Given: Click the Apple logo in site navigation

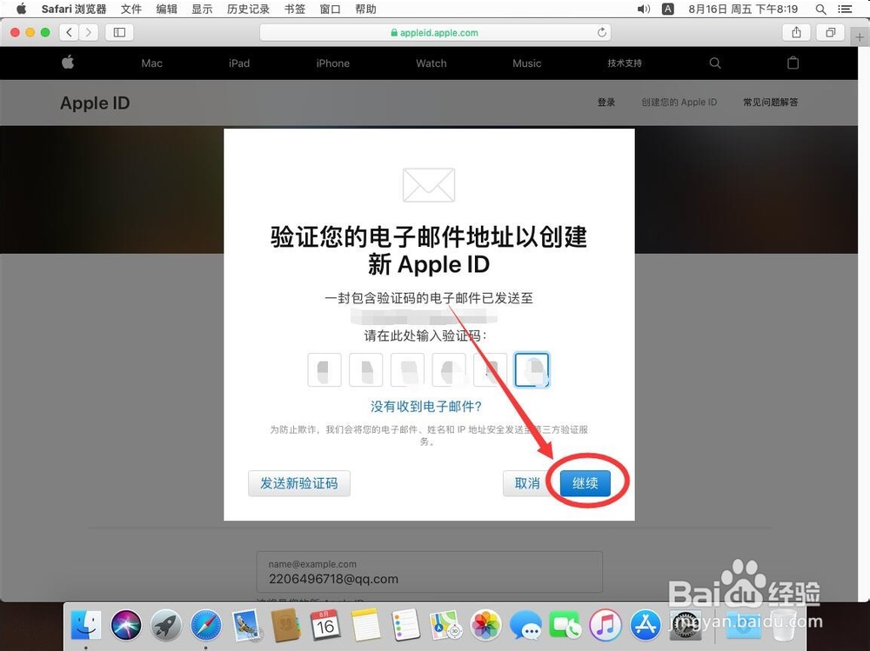Looking at the screenshot, I should 68,62.
